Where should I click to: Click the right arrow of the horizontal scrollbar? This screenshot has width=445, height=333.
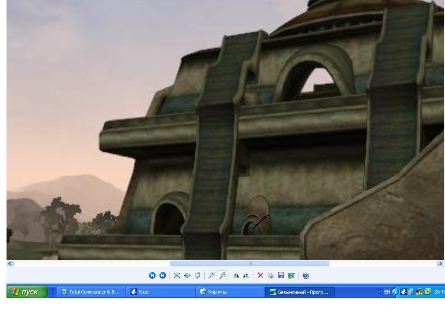(440, 264)
